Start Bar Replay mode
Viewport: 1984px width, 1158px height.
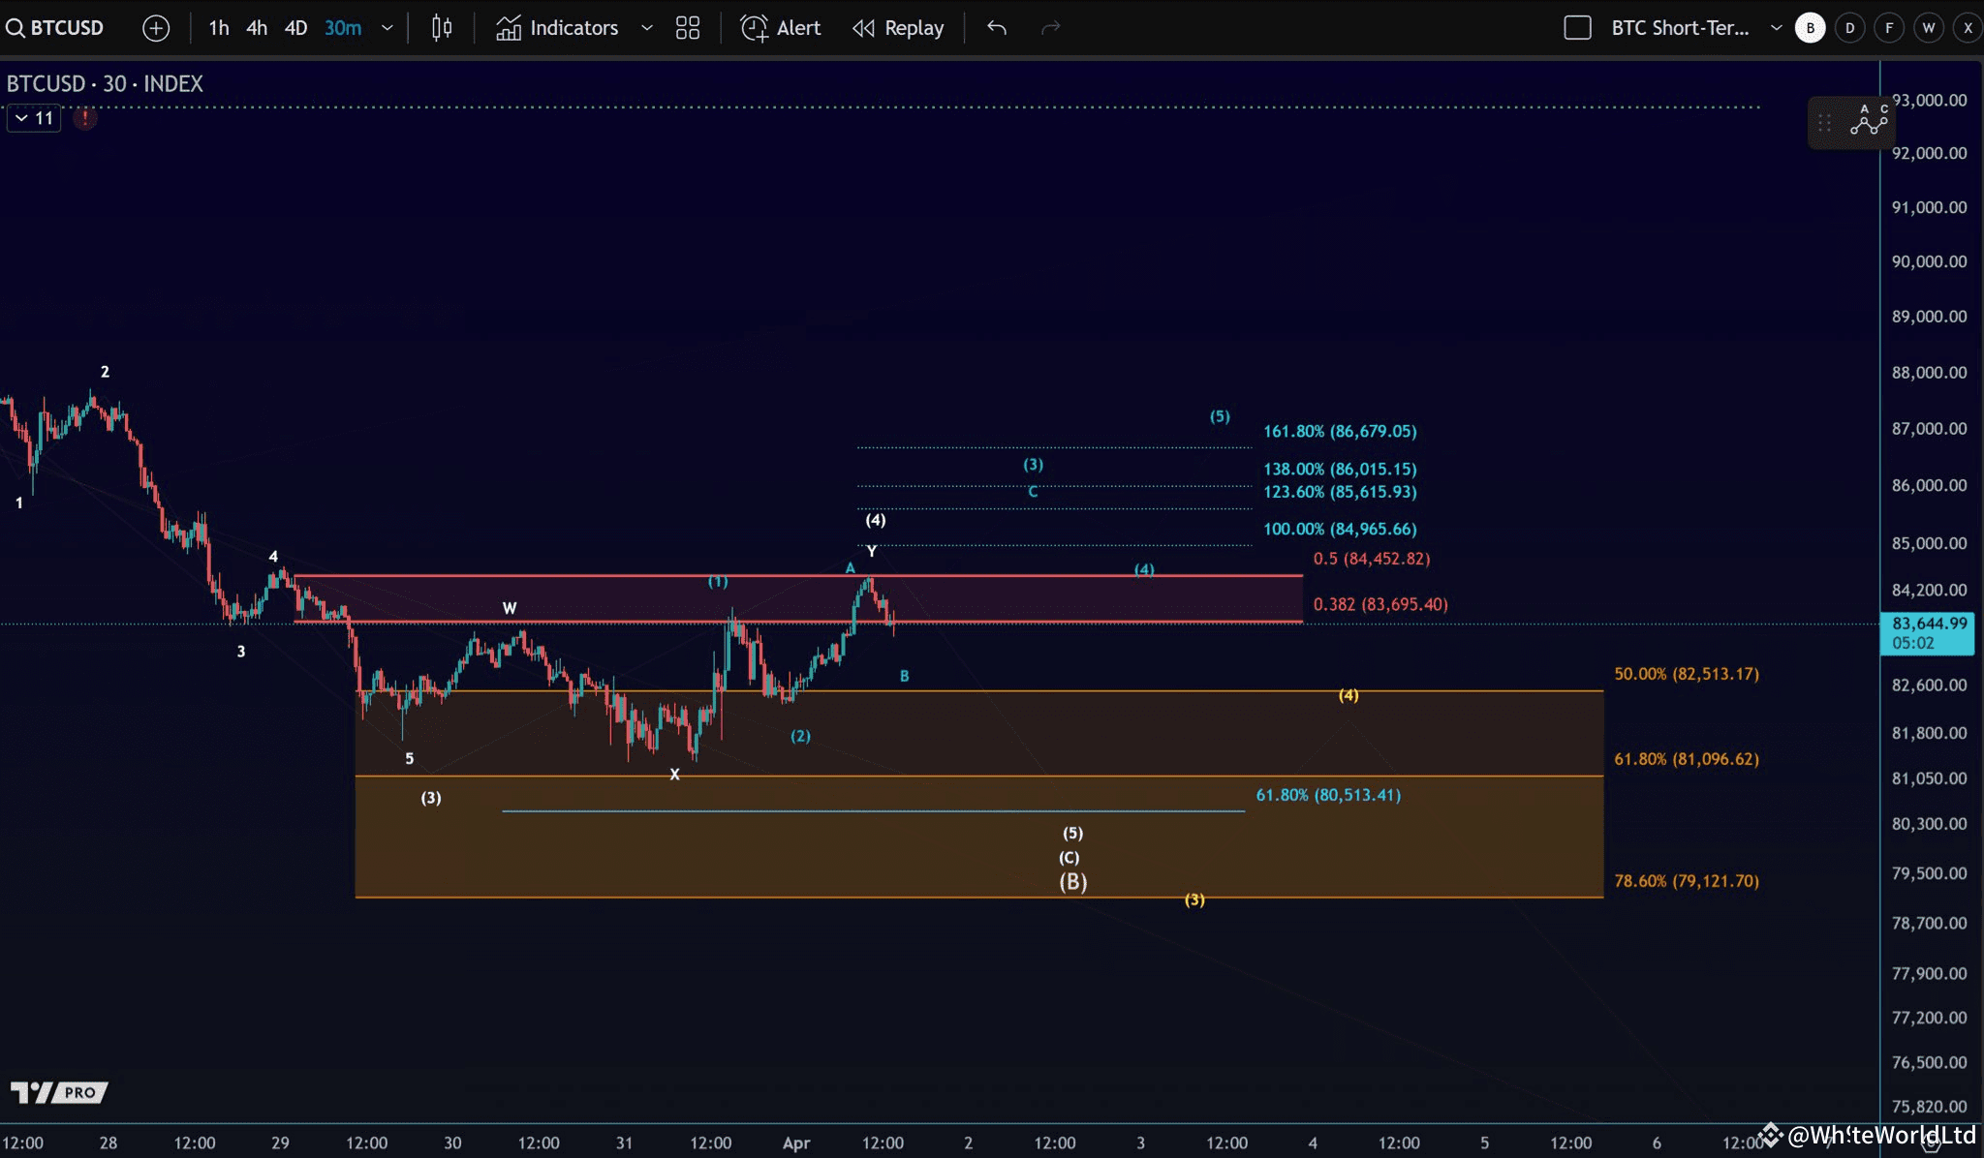click(898, 28)
